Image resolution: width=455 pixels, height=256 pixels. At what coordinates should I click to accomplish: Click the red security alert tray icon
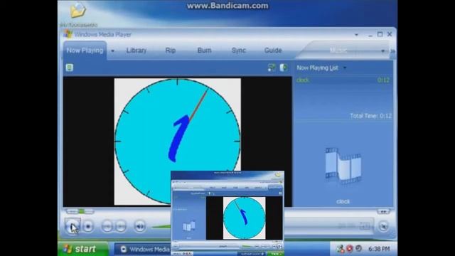coord(350,249)
